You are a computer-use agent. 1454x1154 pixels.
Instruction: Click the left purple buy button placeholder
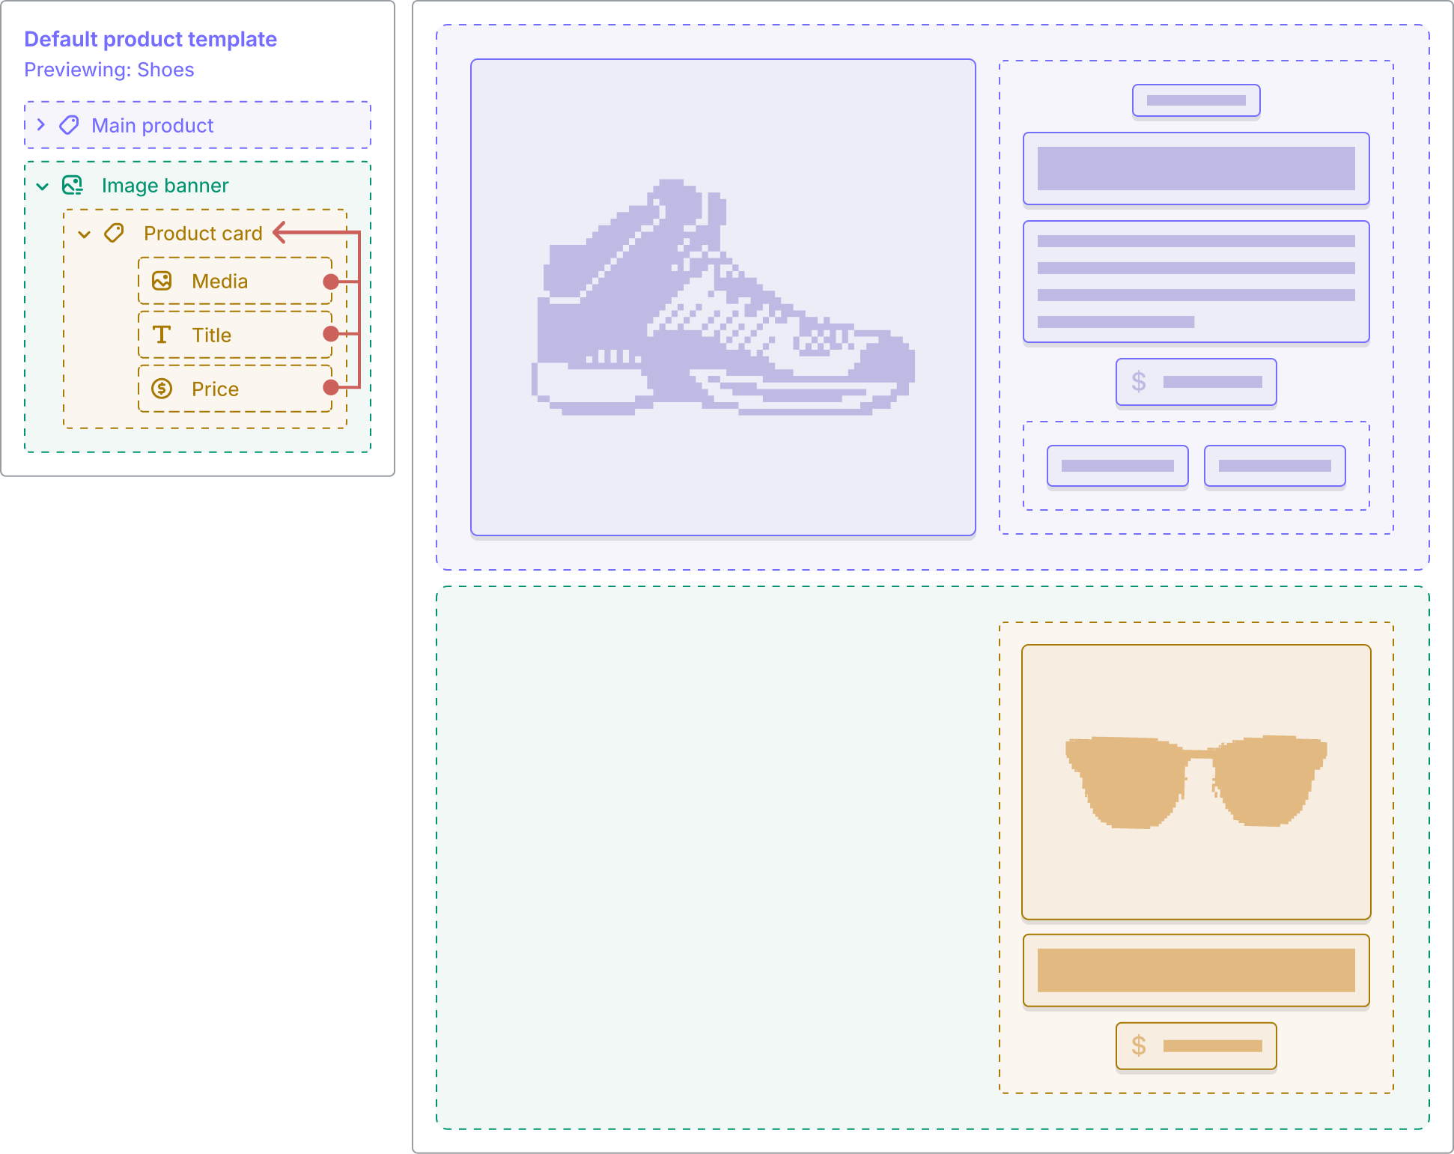tap(1118, 466)
